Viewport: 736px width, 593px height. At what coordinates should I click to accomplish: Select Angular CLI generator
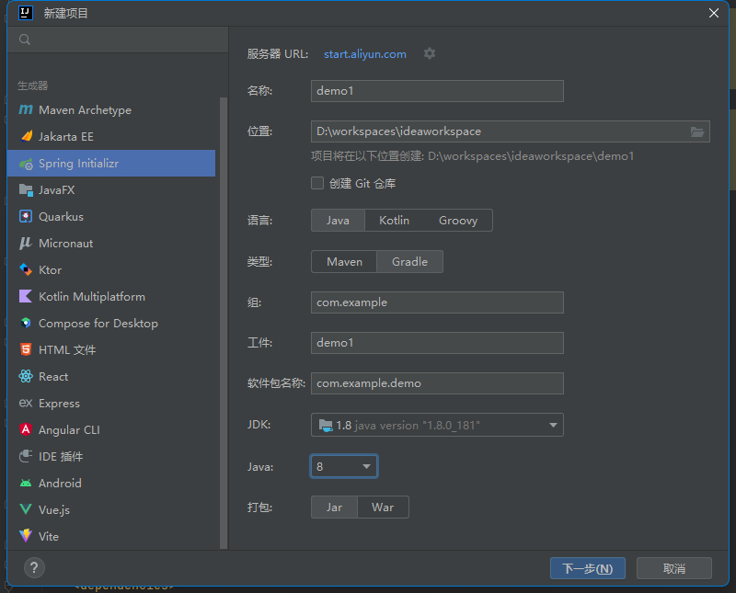click(111, 429)
